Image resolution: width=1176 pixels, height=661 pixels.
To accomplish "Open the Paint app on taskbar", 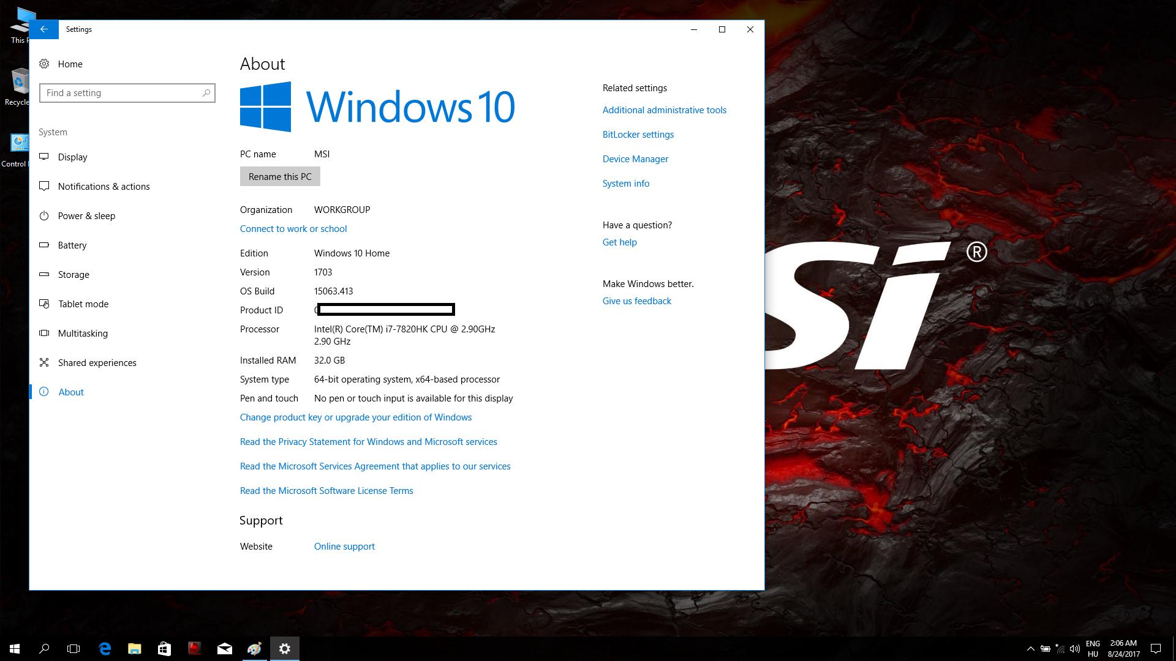I will (x=255, y=649).
